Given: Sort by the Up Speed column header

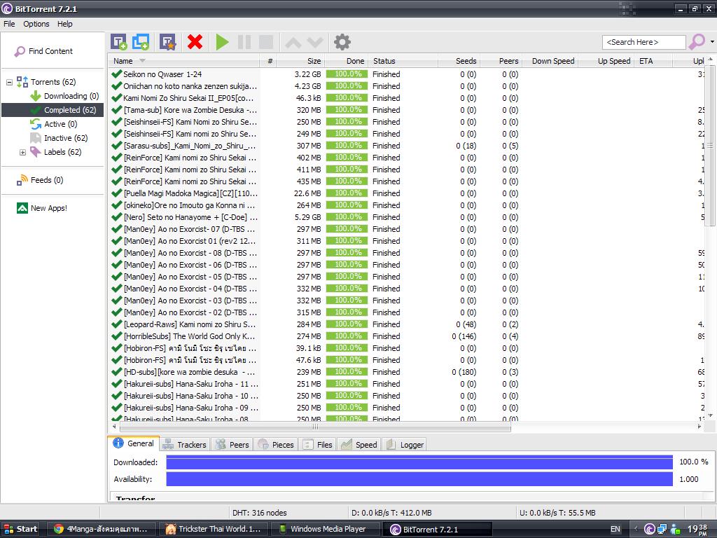Looking at the screenshot, I should point(606,61).
